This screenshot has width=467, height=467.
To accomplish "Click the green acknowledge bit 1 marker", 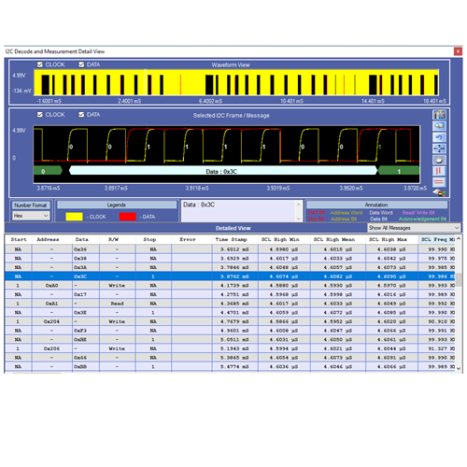I will coord(399,171).
